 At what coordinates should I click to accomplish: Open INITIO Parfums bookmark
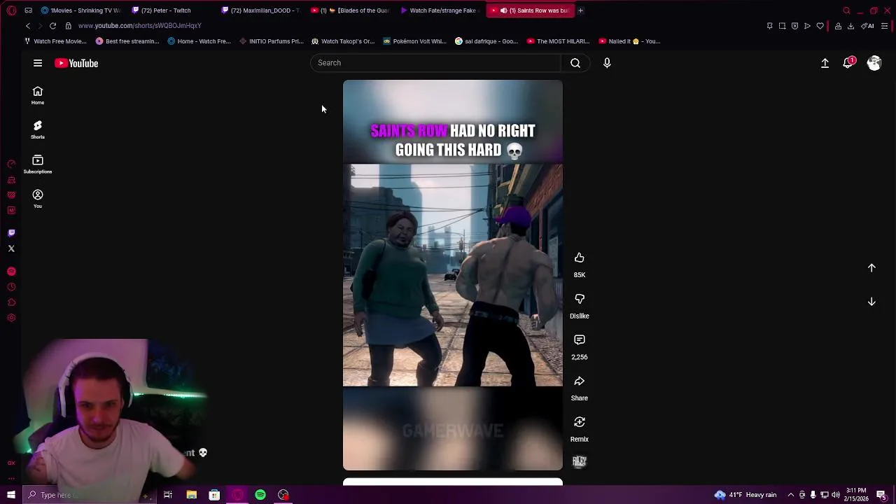coord(271,41)
